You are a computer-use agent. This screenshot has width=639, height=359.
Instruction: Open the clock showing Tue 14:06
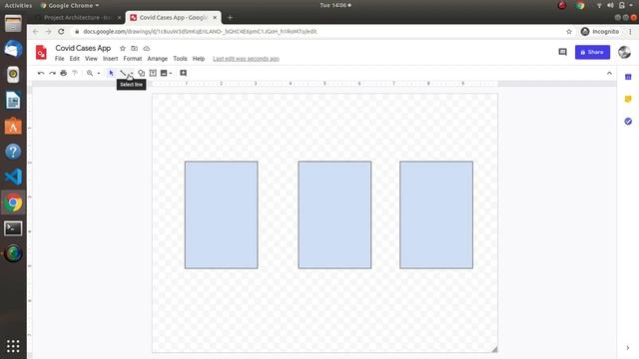pyautogui.click(x=335, y=5)
